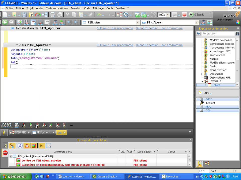Click the three dots overflow icon
Viewport: 241px width, 180px height.
coord(72,125)
